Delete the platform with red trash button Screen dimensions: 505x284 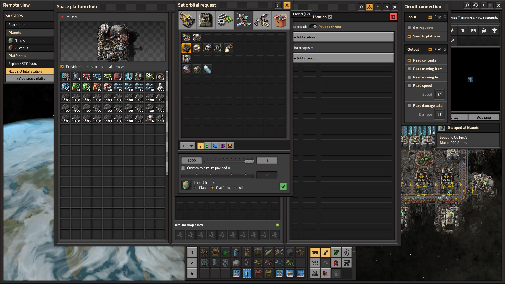(393, 17)
